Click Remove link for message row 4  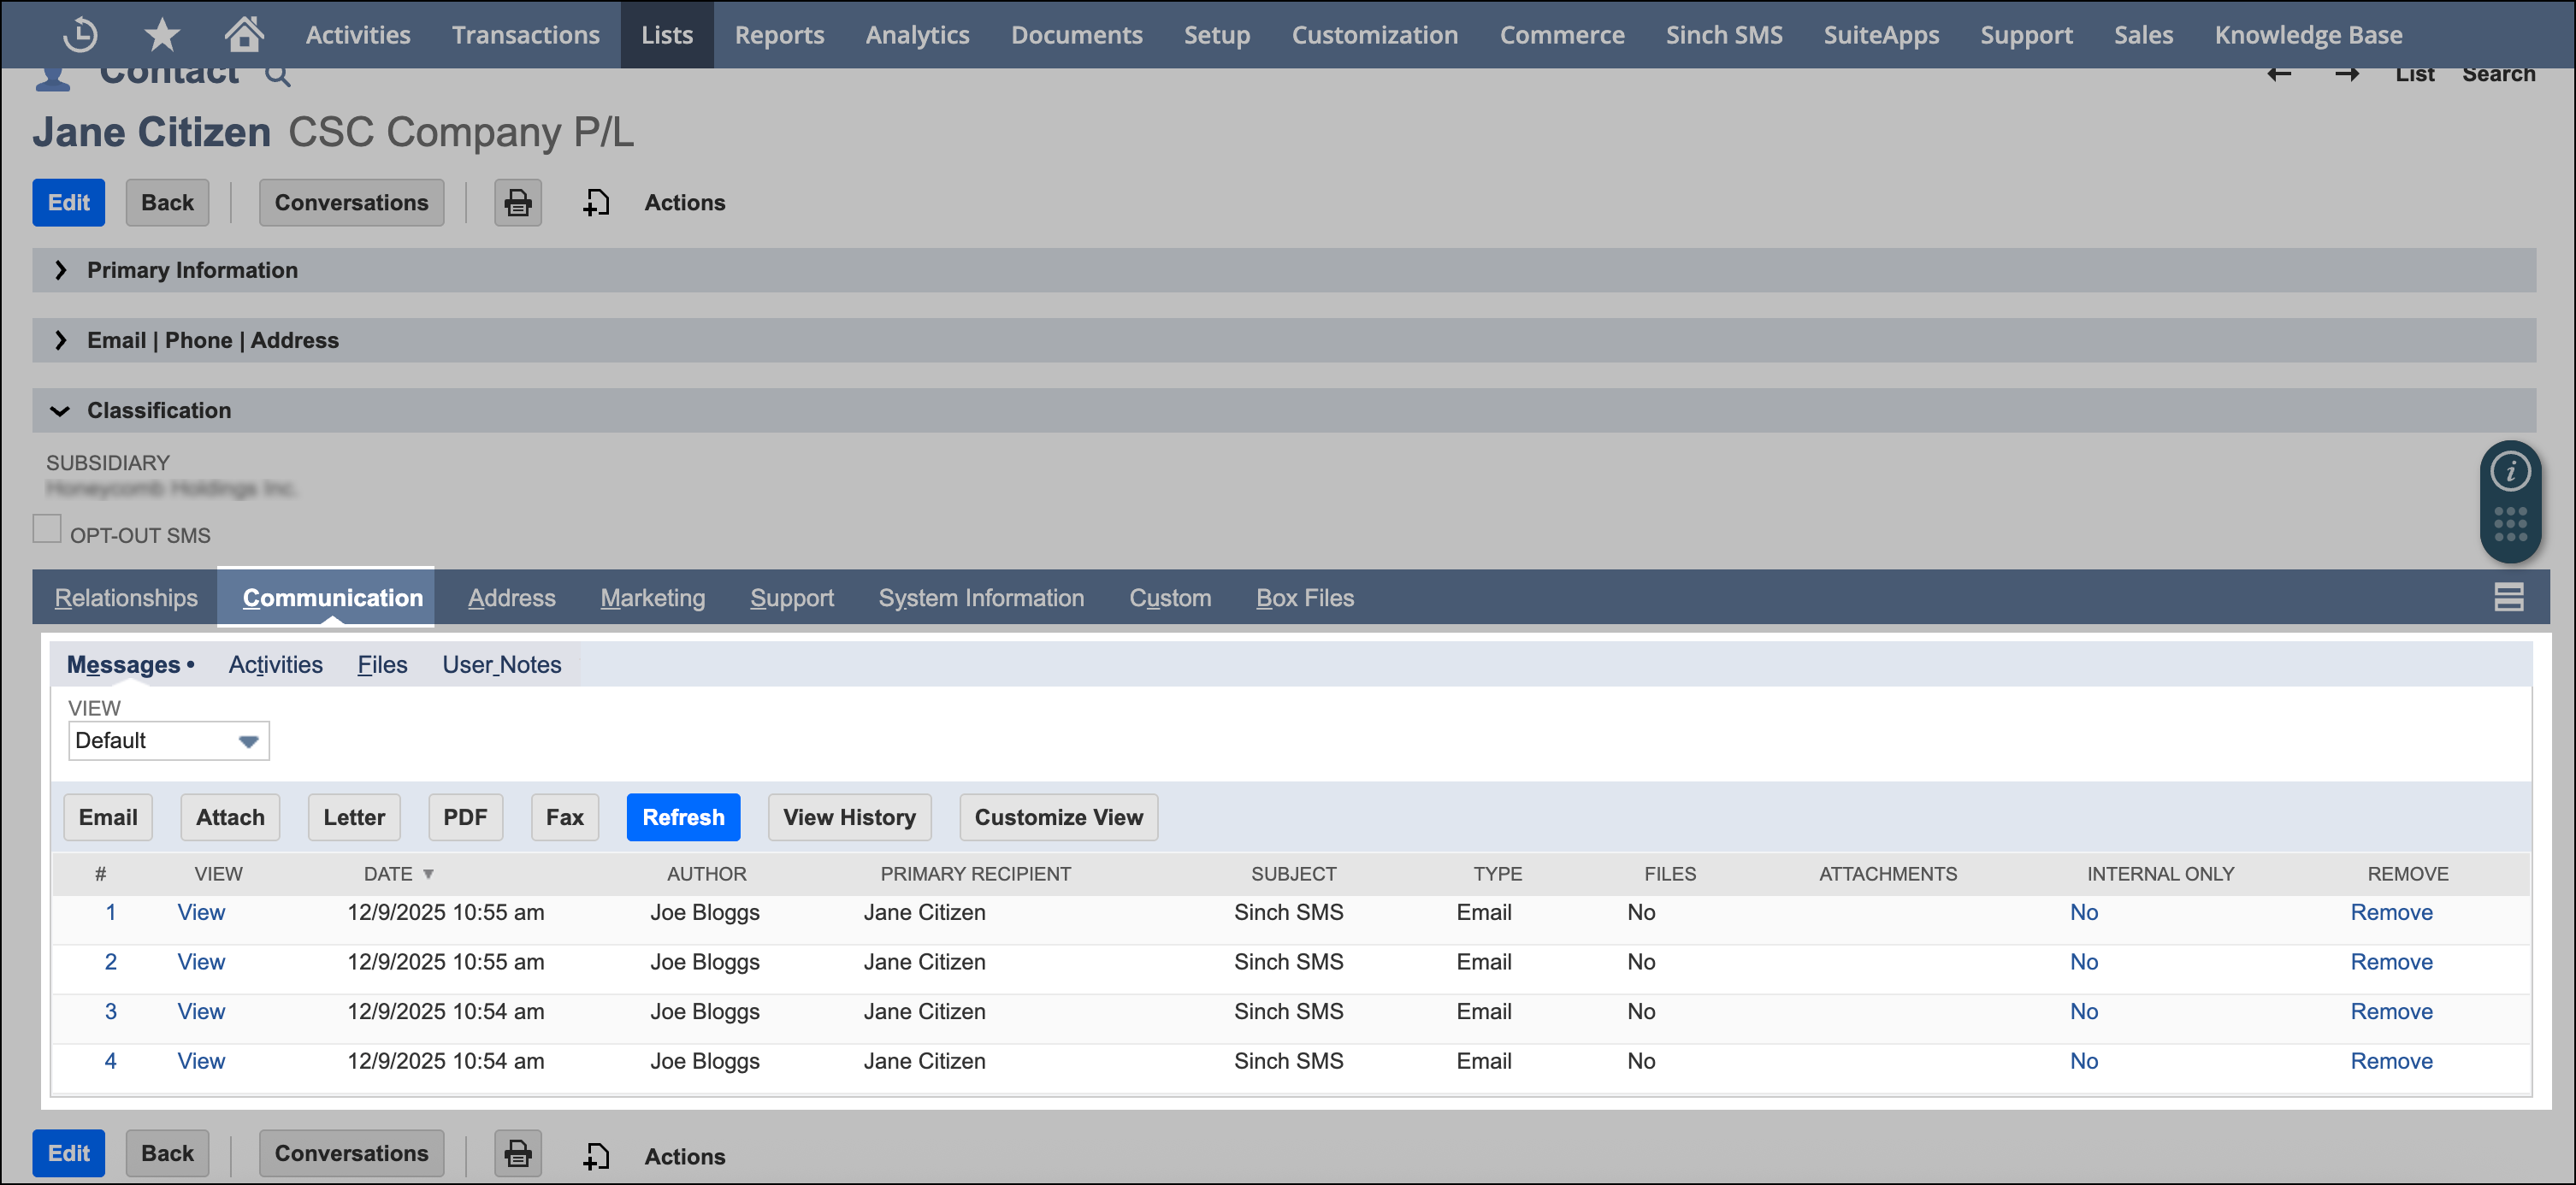pos(2391,1061)
